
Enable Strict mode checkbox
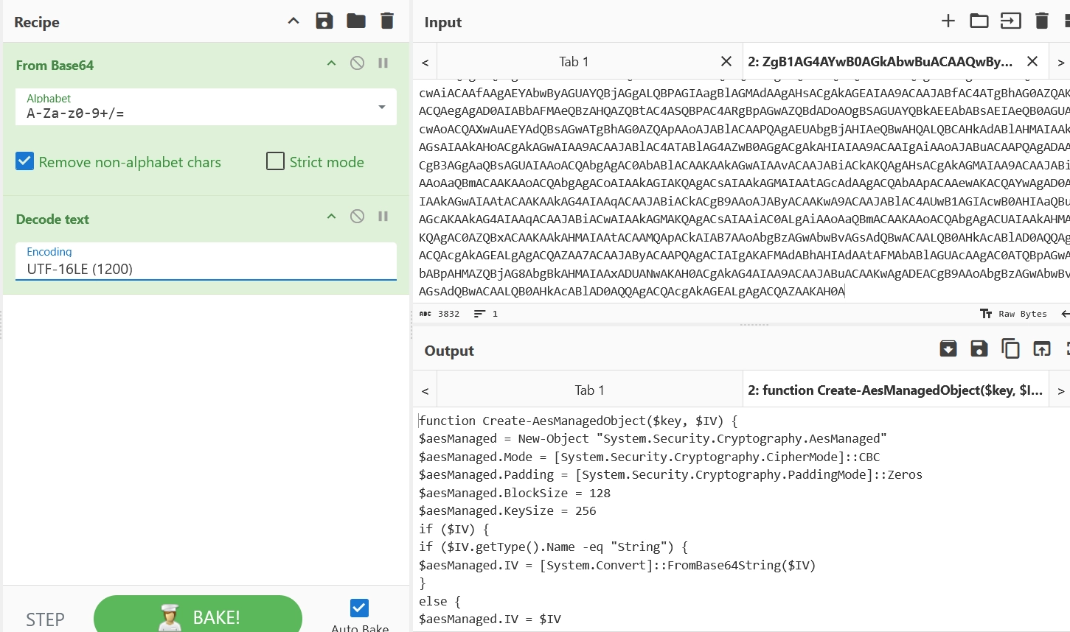275,161
